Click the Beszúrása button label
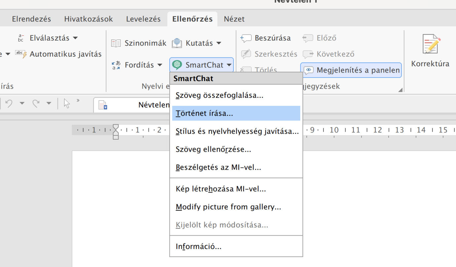456x267 pixels. [273, 38]
